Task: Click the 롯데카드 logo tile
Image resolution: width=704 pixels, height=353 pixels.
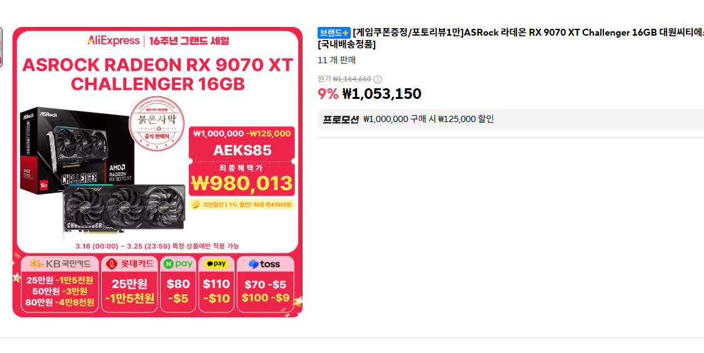Action: (x=130, y=264)
